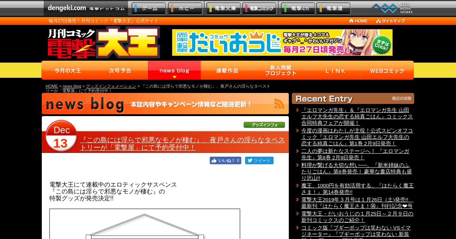Image resolution: width=456 pixels, height=239 pixels.
Task: Click the Twitter ツイート button
Action: [x=259, y=160]
